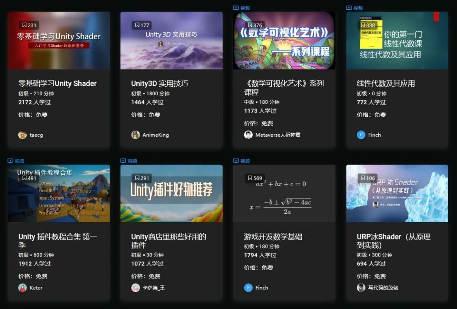Click author name Metaverse大衍神君

coord(278,135)
